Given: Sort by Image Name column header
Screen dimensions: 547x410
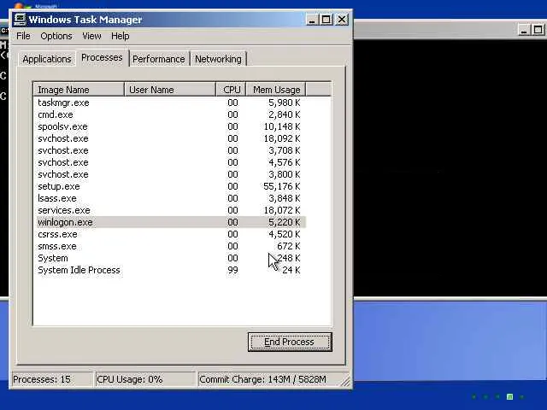Looking at the screenshot, I should tap(79, 90).
